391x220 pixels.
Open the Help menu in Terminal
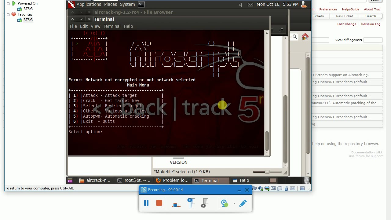(128, 26)
